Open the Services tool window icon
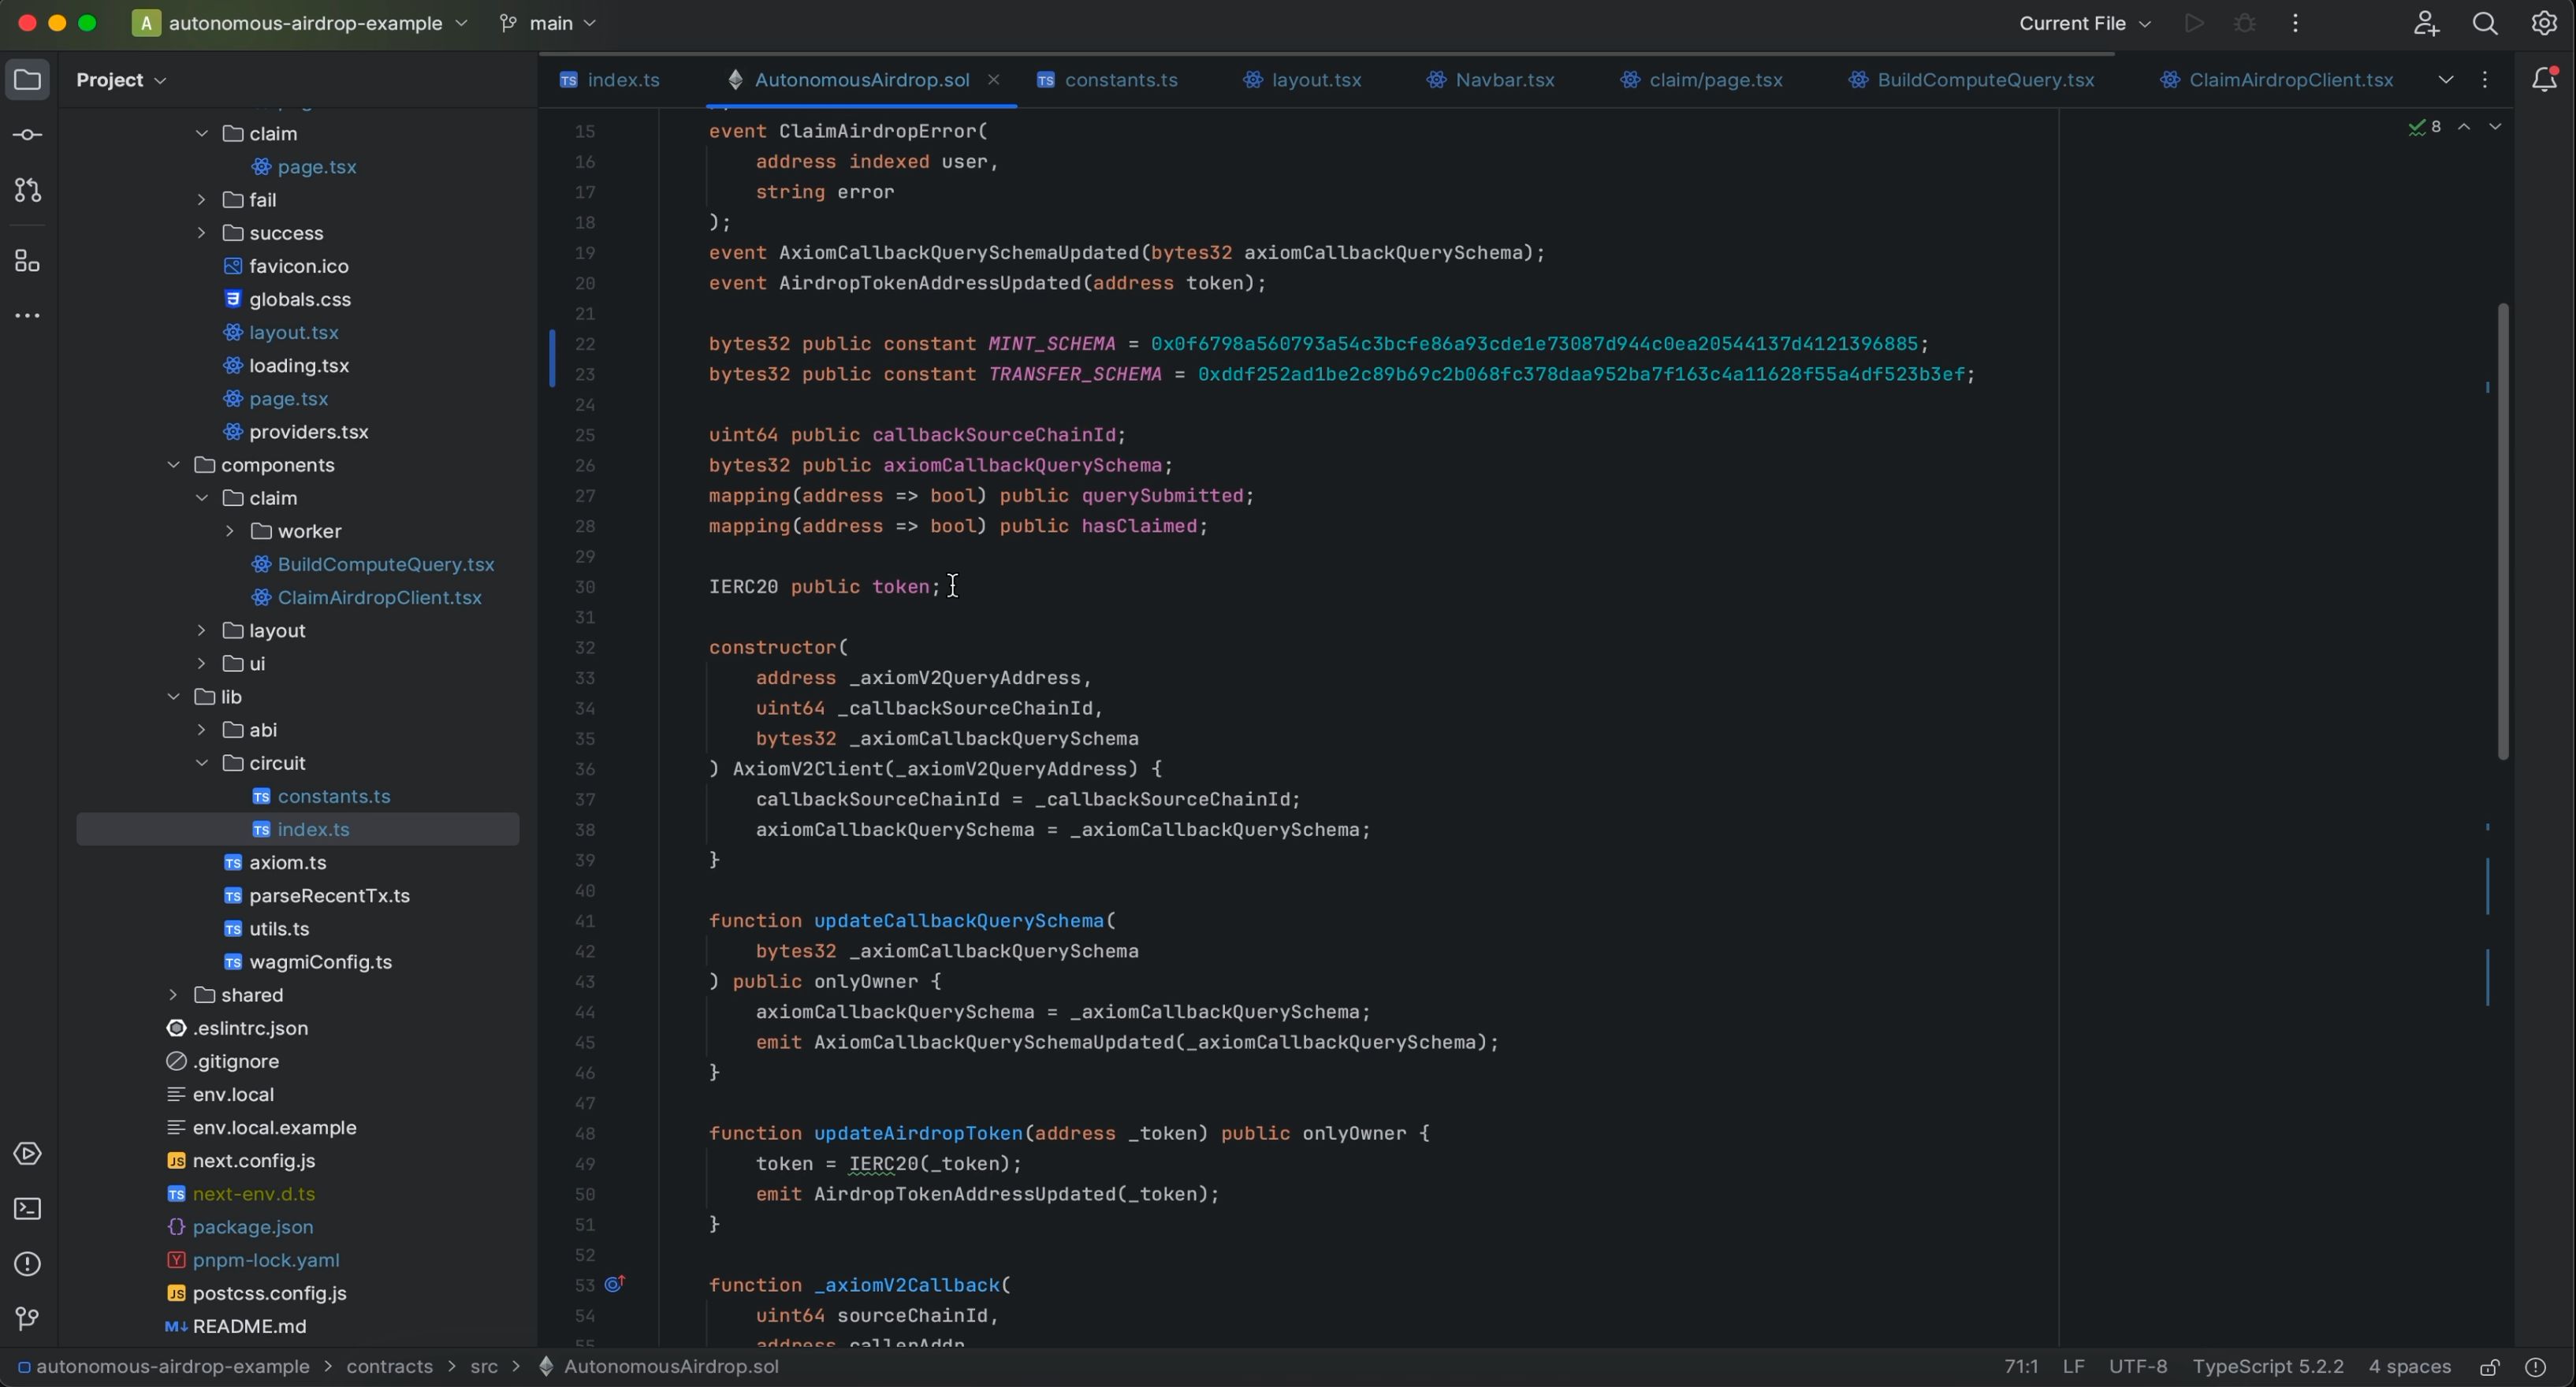The image size is (2576, 1387). click(27, 1154)
